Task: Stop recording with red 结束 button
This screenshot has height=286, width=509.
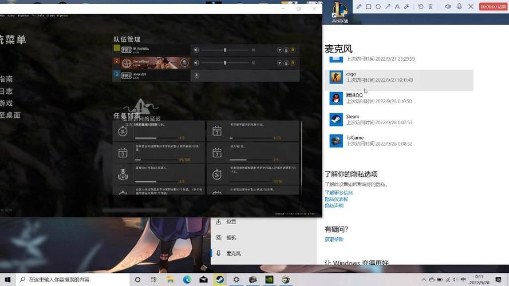Action: point(493,7)
